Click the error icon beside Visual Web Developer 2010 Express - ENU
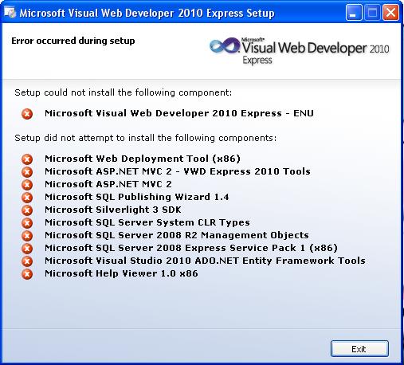The height and width of the screenshot is (365, 404). click(27, 114)
